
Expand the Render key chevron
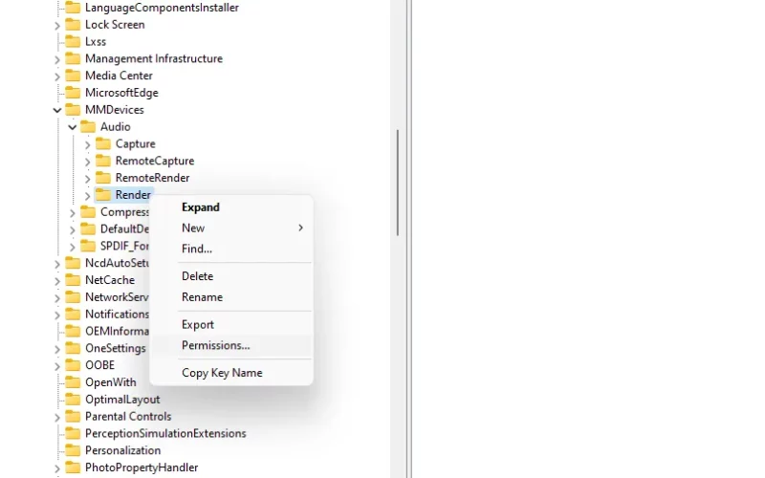[87, 196]
